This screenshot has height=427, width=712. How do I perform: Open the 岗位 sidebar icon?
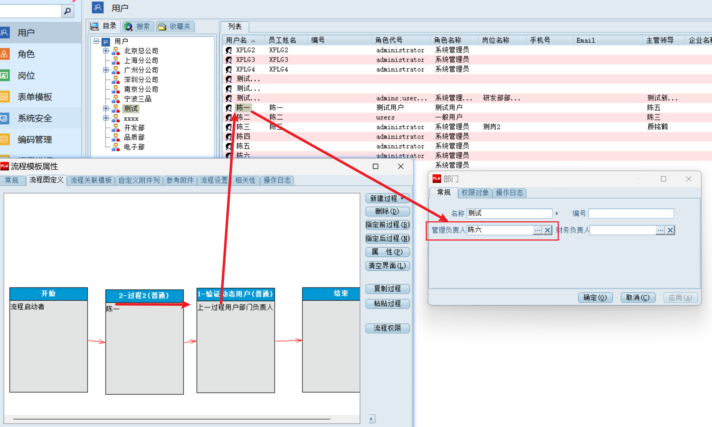click(4, 75)
